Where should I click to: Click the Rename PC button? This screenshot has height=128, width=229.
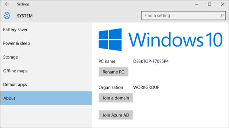pyautogui.click(x=113, y=72)
